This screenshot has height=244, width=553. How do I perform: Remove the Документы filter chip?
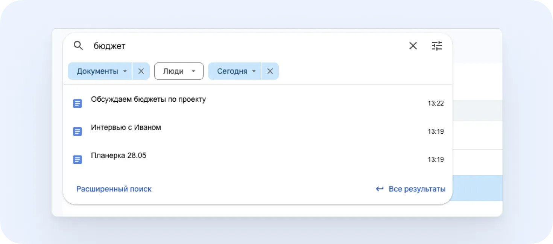tap(141, 71)
